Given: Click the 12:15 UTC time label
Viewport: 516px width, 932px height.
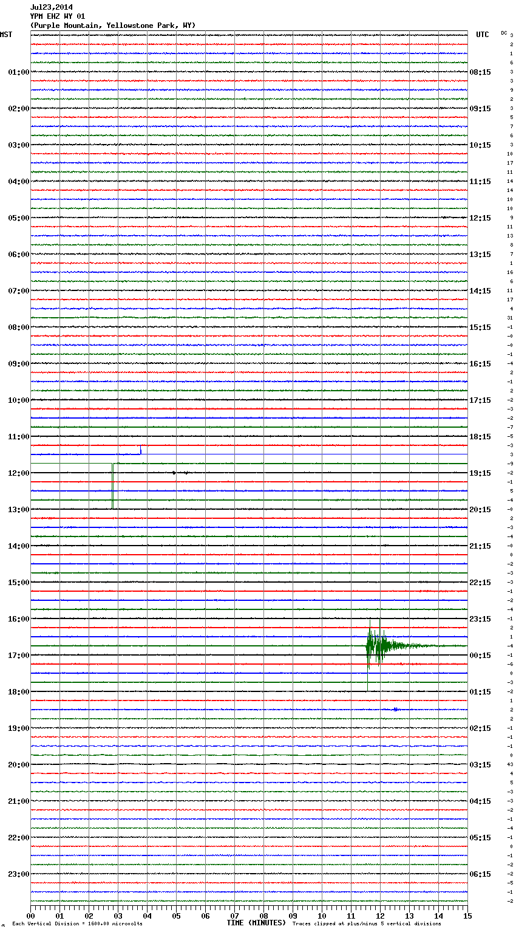Looking at the screenshot, I should [x=480, y=218].
